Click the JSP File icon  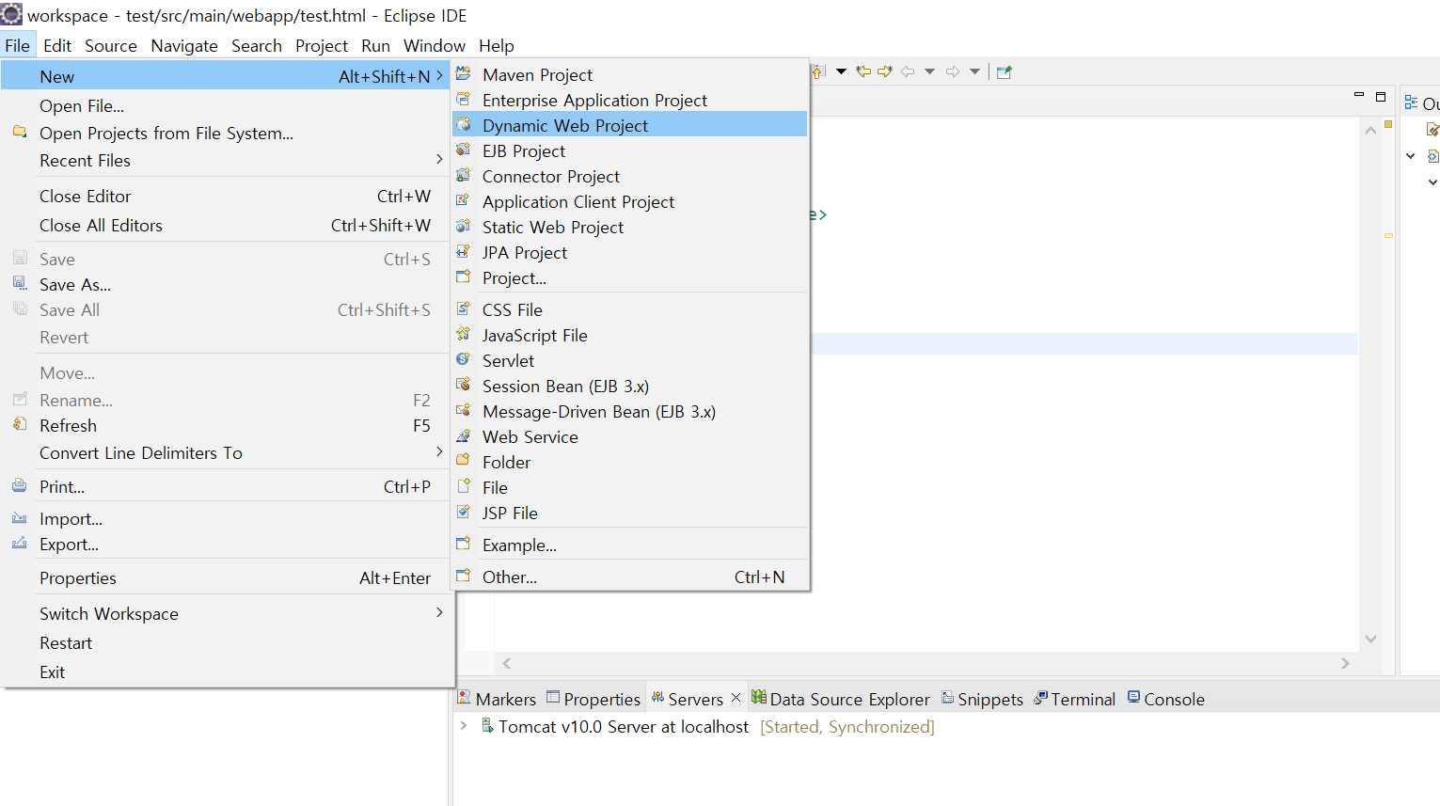464,513
